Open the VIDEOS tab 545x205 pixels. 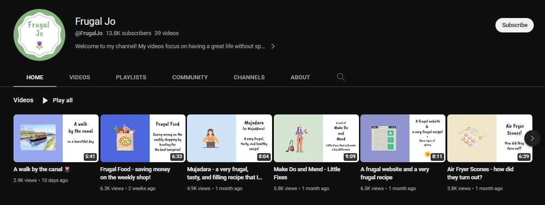point(80,77)
